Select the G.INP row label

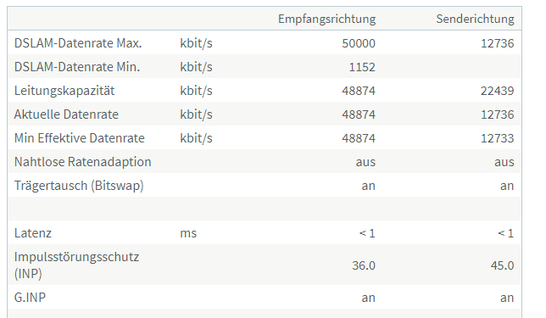30,298
